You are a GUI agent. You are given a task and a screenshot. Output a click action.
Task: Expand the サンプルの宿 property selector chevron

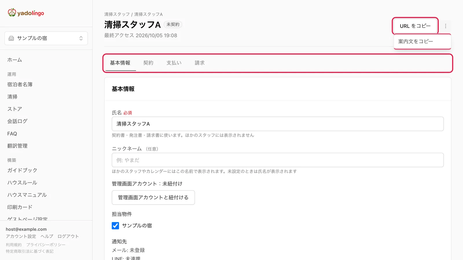tap(81, 38)
